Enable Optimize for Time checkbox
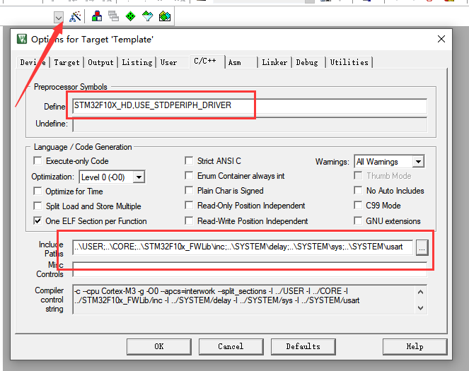469x371 pixels. (x=37, y=191)
